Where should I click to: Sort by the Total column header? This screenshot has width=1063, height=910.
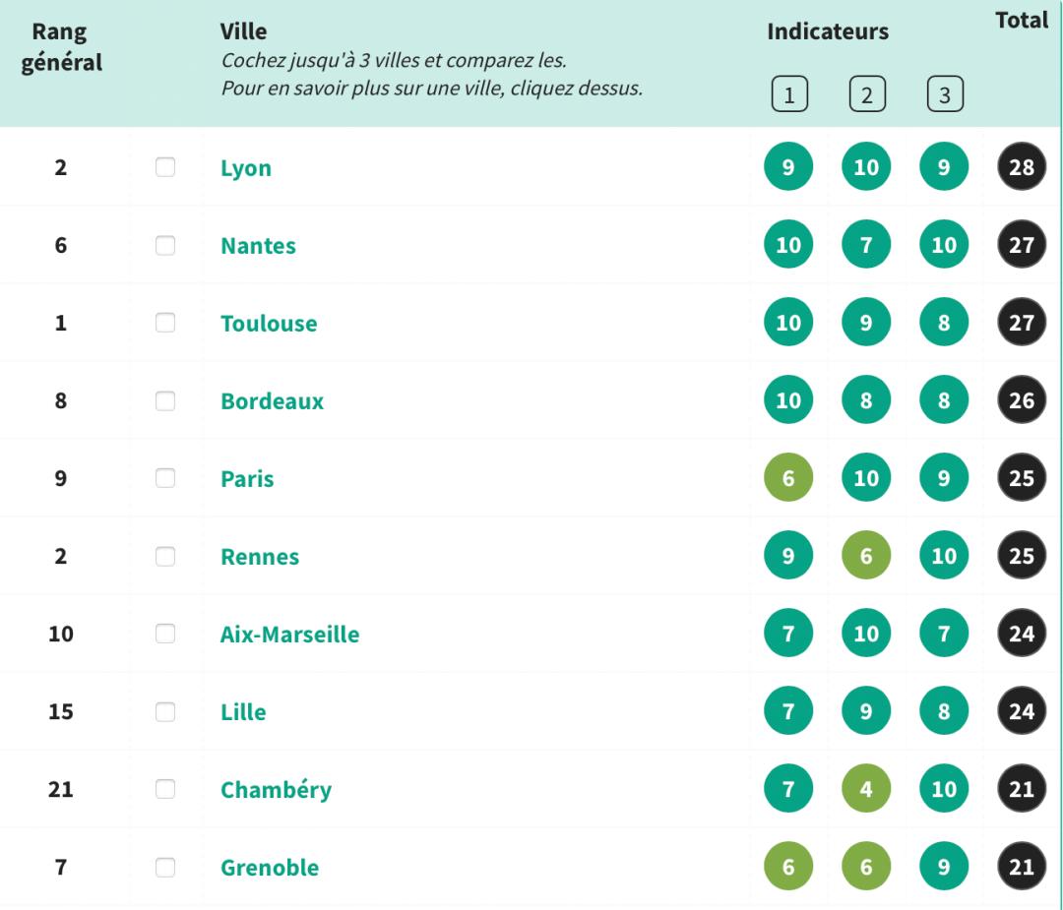pos(1022,21)
